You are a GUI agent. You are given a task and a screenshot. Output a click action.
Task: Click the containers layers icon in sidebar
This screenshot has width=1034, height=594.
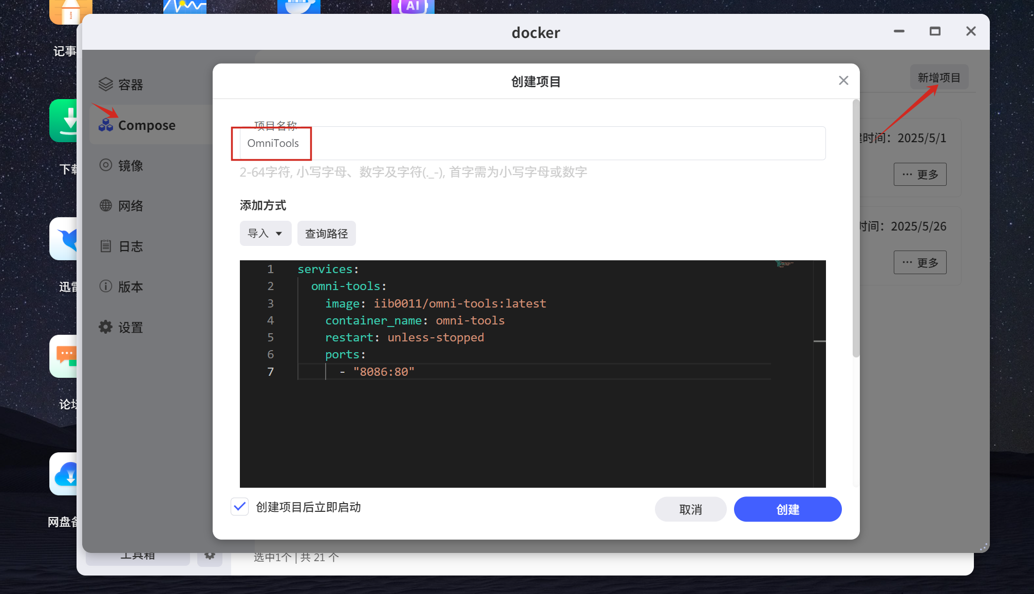click(105, 84)
